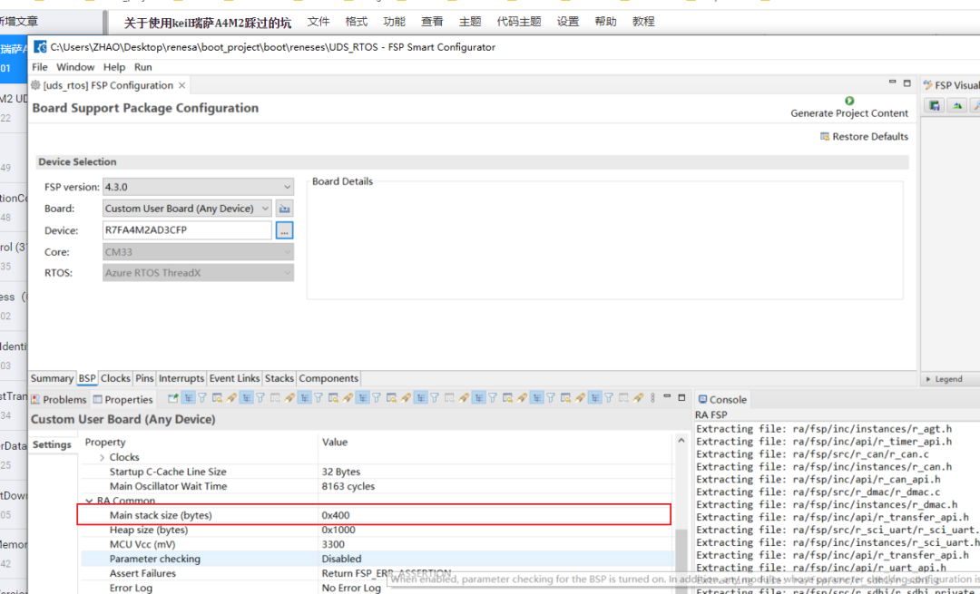Select the Settings side tab
Screen dimensions: 980x594
click(x=52, y=444)
